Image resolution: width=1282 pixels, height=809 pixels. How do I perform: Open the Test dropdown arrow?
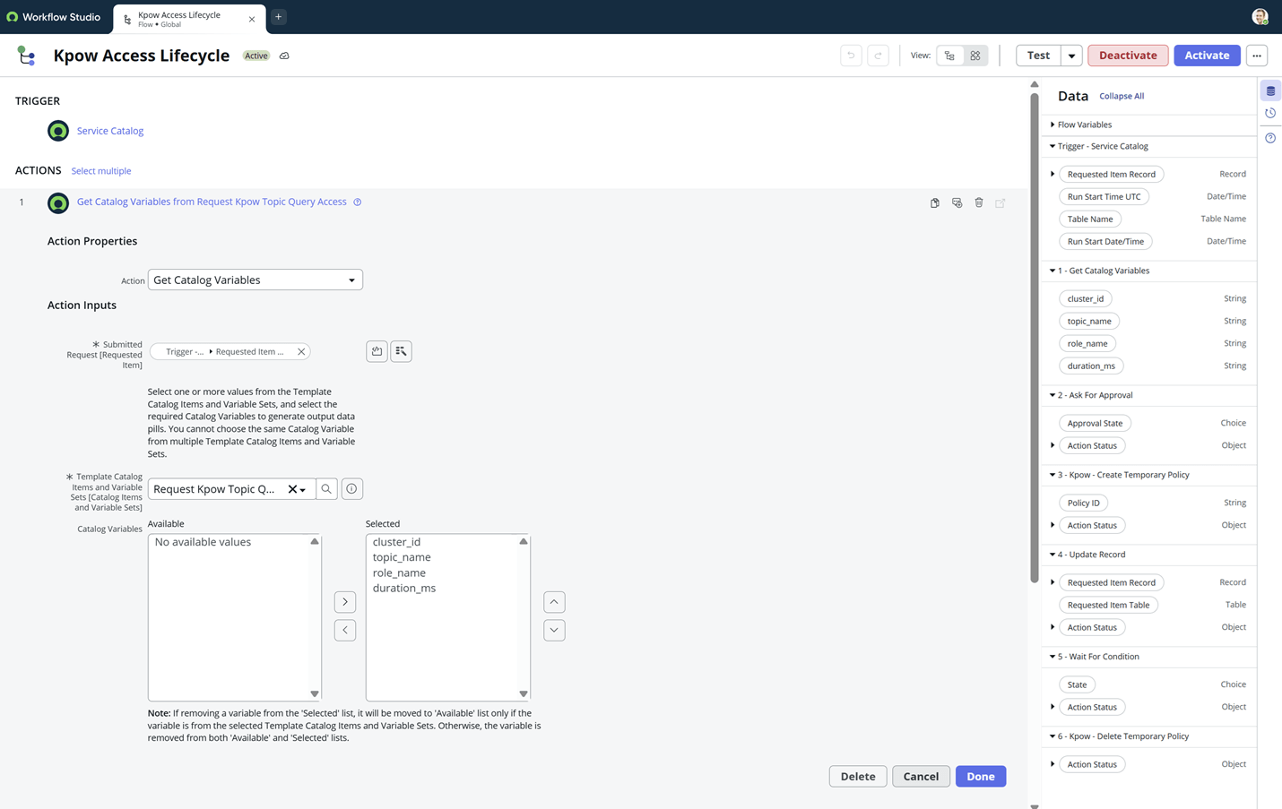[x=1071, y=56]
